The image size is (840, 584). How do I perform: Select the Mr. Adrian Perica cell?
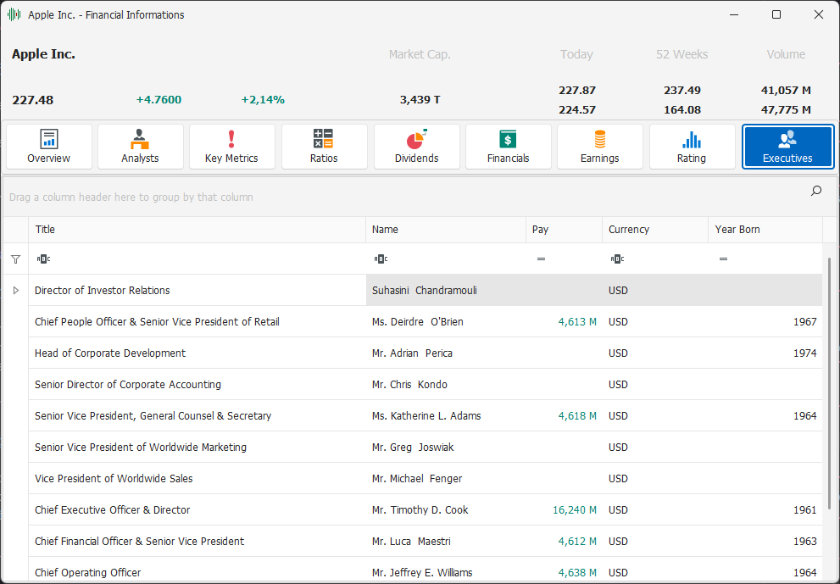point(446,353)
